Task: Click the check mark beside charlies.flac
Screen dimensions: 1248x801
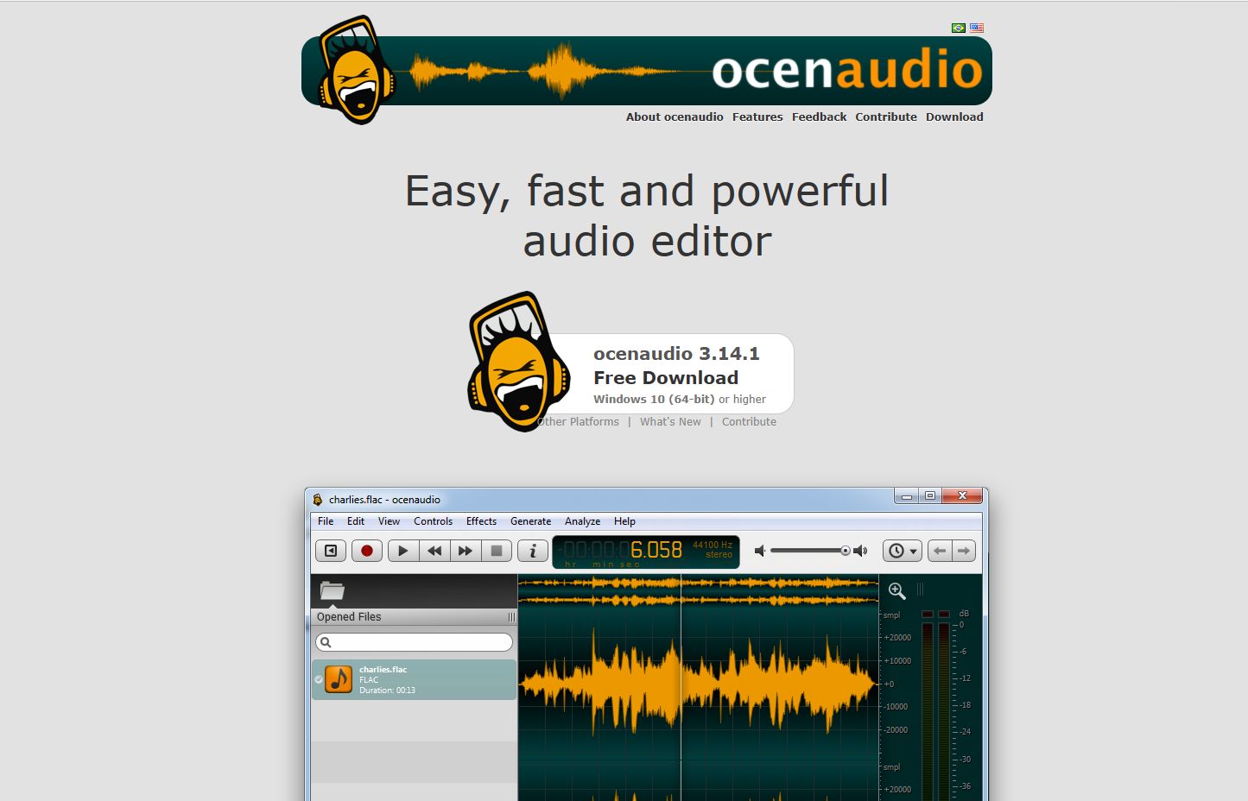Action: [319, 680]
